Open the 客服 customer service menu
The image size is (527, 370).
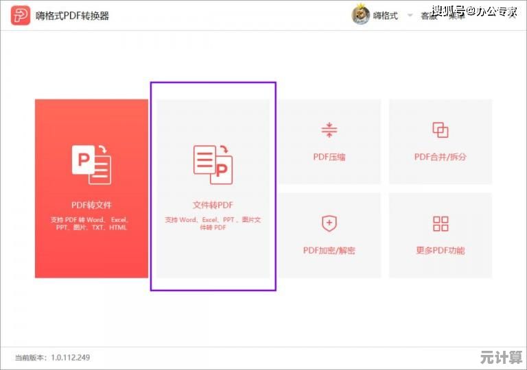tap(430, 16)
